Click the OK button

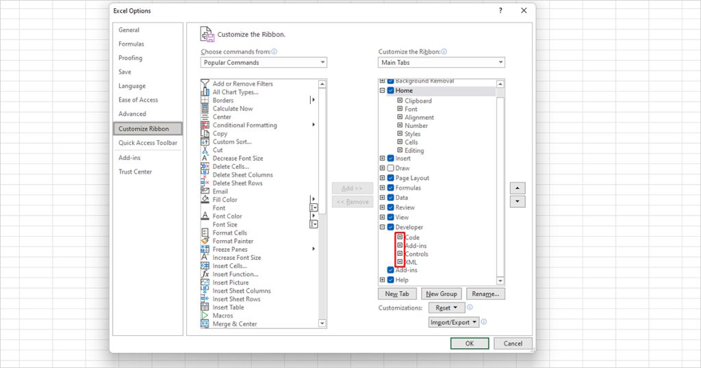[470, 343]
